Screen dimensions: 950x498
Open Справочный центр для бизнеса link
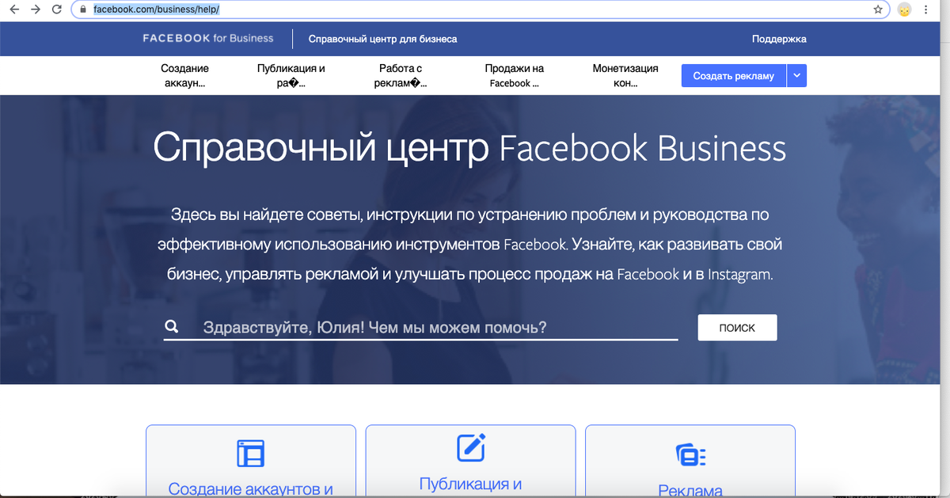coord(382,39)
